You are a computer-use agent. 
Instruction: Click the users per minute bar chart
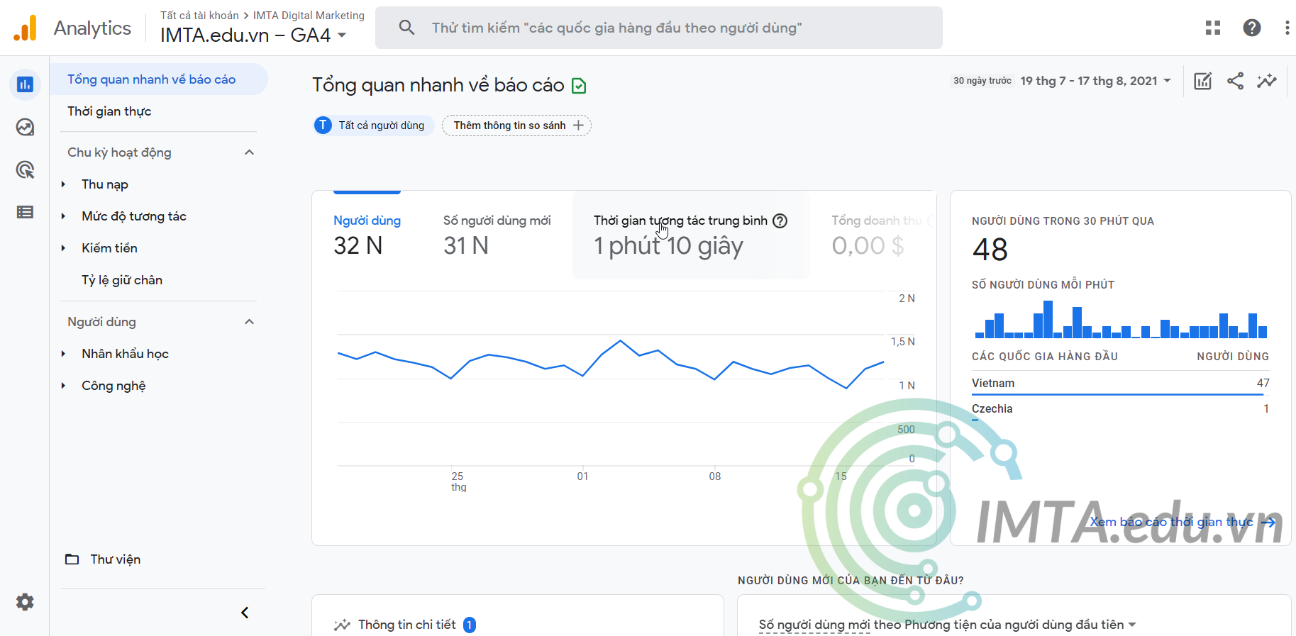tap(1121, 319)
